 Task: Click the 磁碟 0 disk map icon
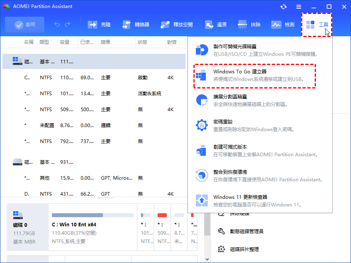18,215
